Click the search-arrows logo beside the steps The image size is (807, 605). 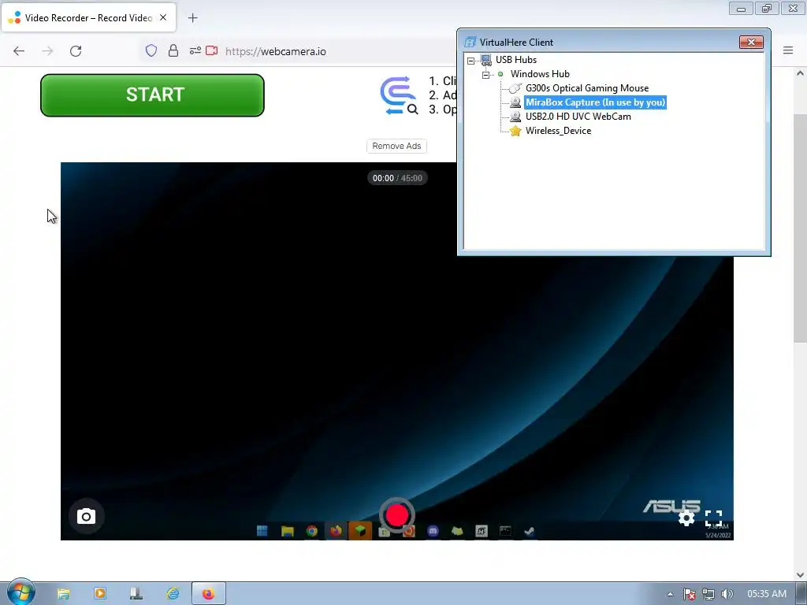pos(398,95)
